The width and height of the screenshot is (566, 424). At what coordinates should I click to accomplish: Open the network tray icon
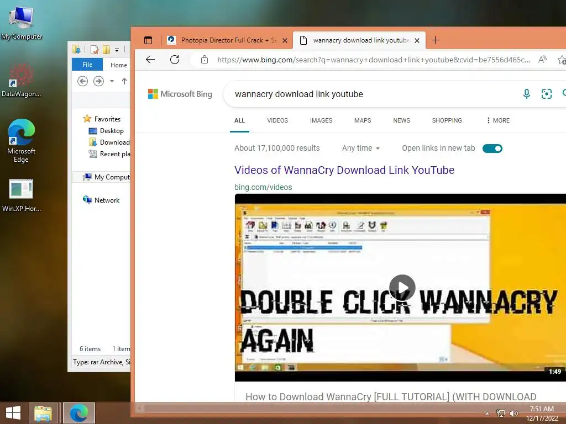(501, 413)
